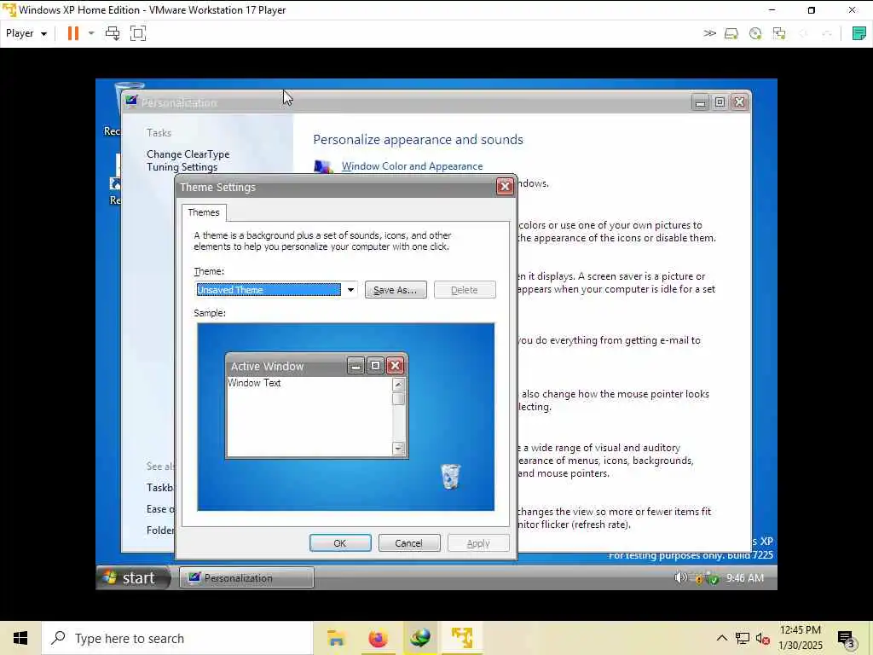The image size is (873, 655).
Task: Click the sample Active Window minimize button
Action: (x=356, y=366)
